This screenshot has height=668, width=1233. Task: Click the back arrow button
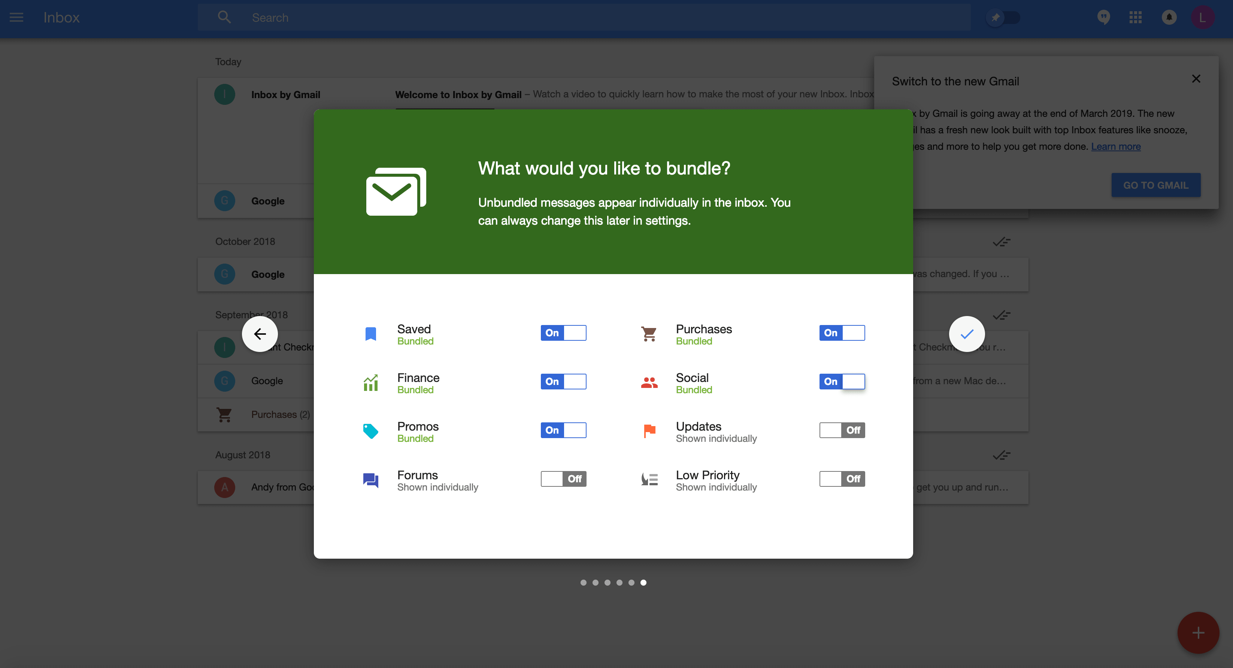point(260,334)
